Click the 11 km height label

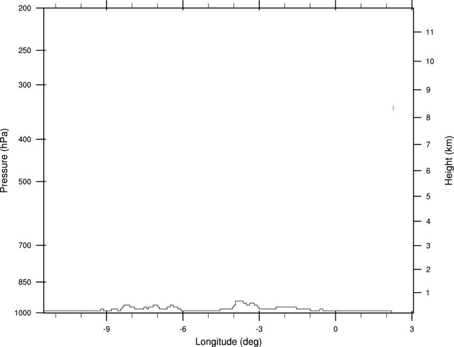[430, 32]
